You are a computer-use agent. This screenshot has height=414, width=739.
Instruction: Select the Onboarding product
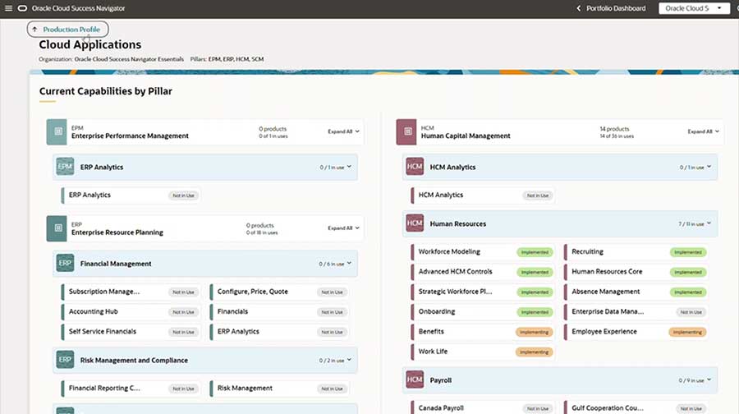pyautogui.click(x=483, y=311)
